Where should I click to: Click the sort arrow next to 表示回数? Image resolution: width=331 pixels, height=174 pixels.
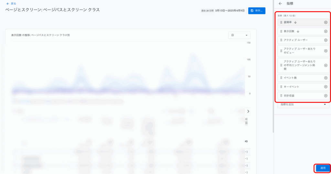[298, 31]
